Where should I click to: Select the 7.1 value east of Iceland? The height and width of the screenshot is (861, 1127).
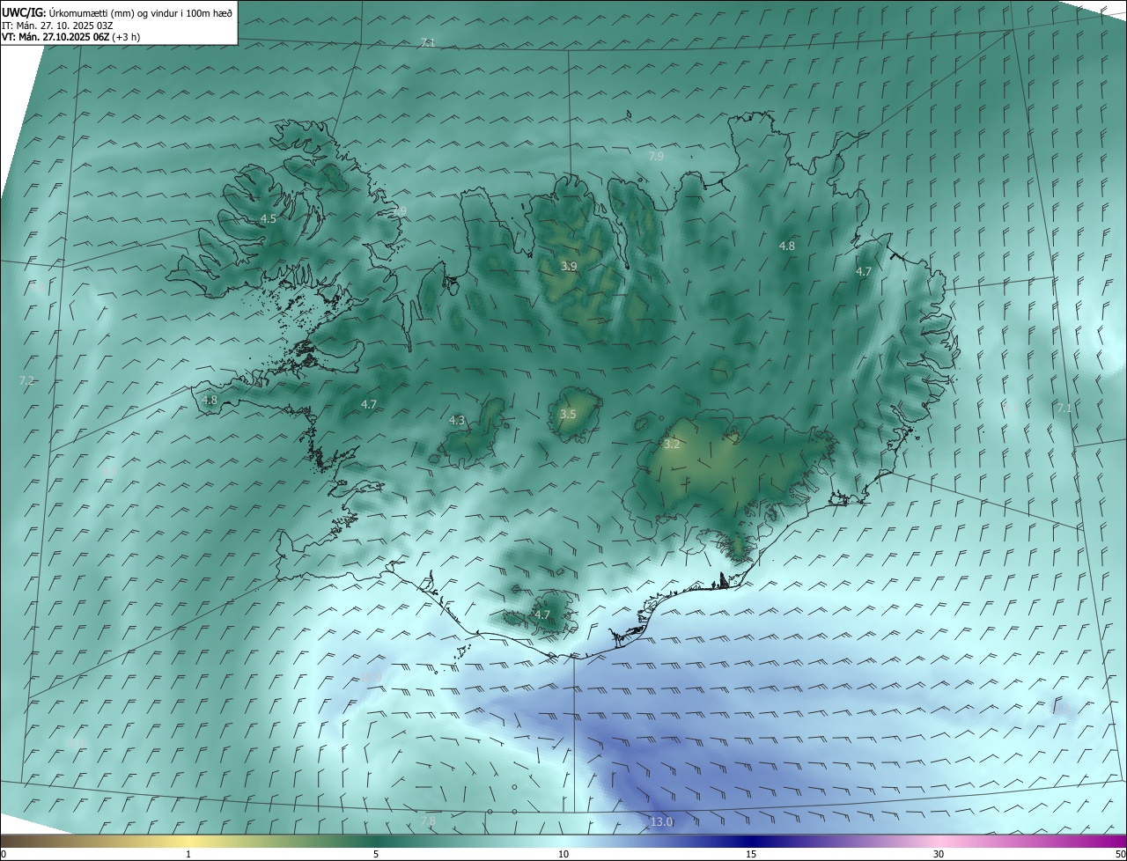click(1064, 408)
